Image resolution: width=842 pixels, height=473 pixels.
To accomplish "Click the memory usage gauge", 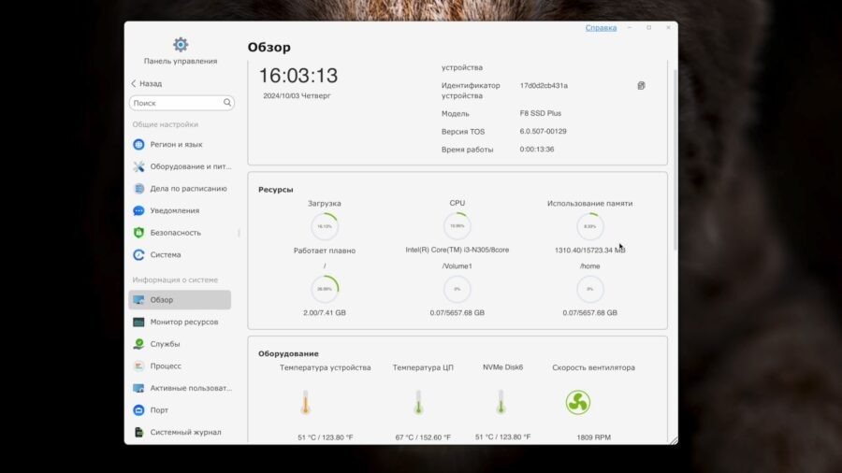I will (589, 226).
